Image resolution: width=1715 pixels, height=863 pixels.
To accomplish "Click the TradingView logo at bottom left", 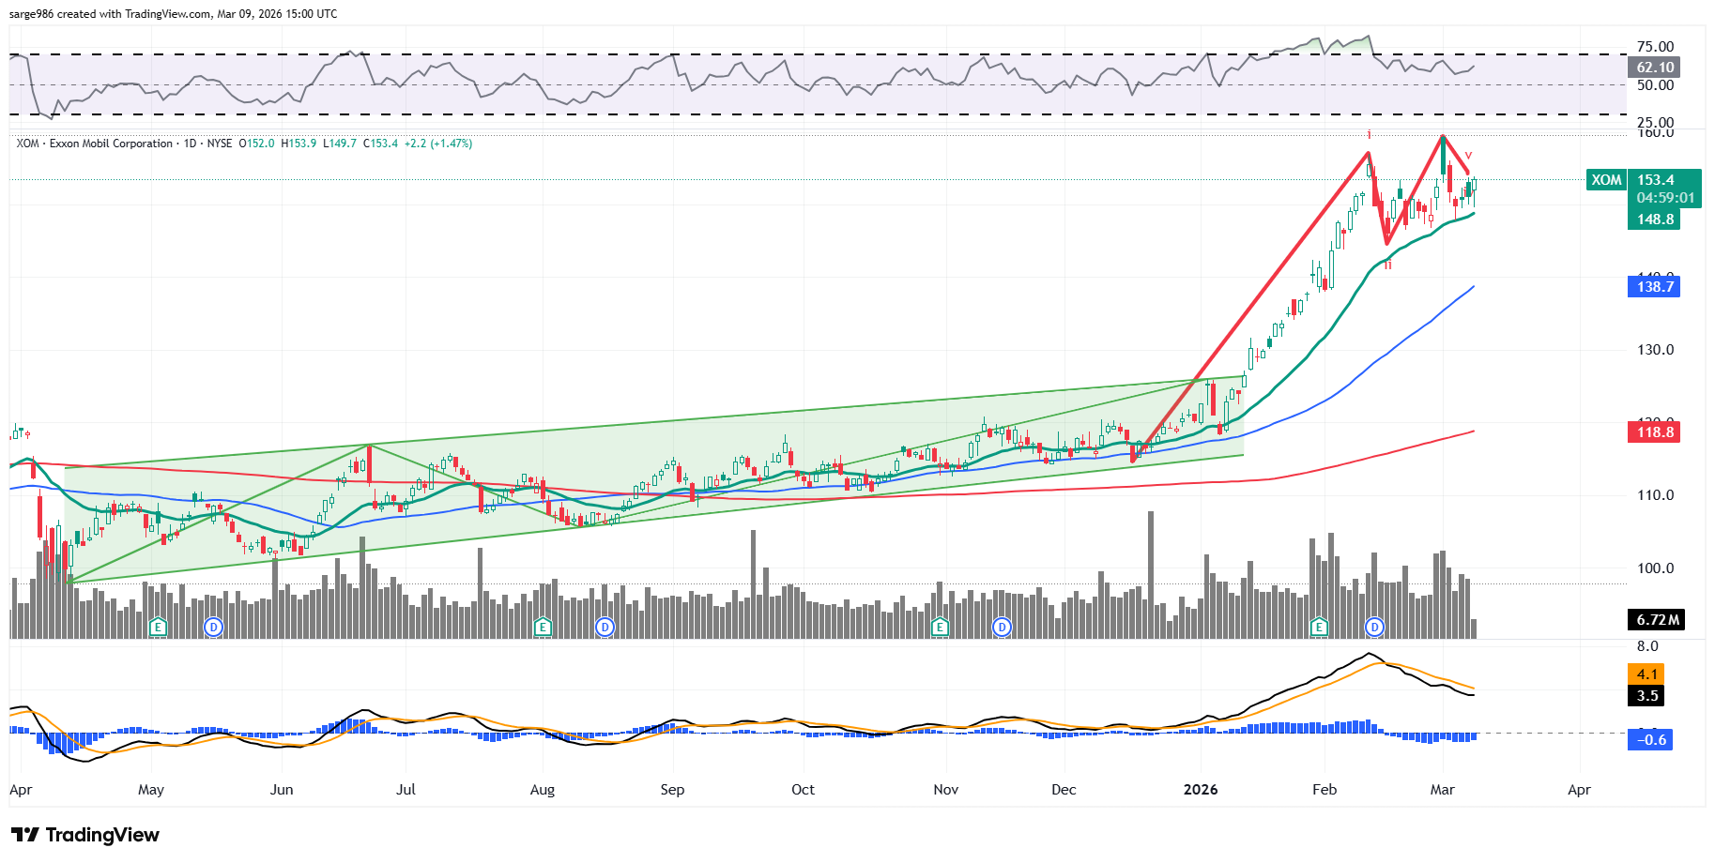I will coord(85,835).
